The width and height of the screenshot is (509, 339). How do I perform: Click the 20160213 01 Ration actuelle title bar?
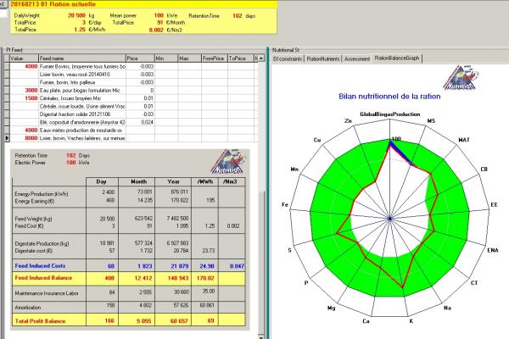[x=144, y=4]
